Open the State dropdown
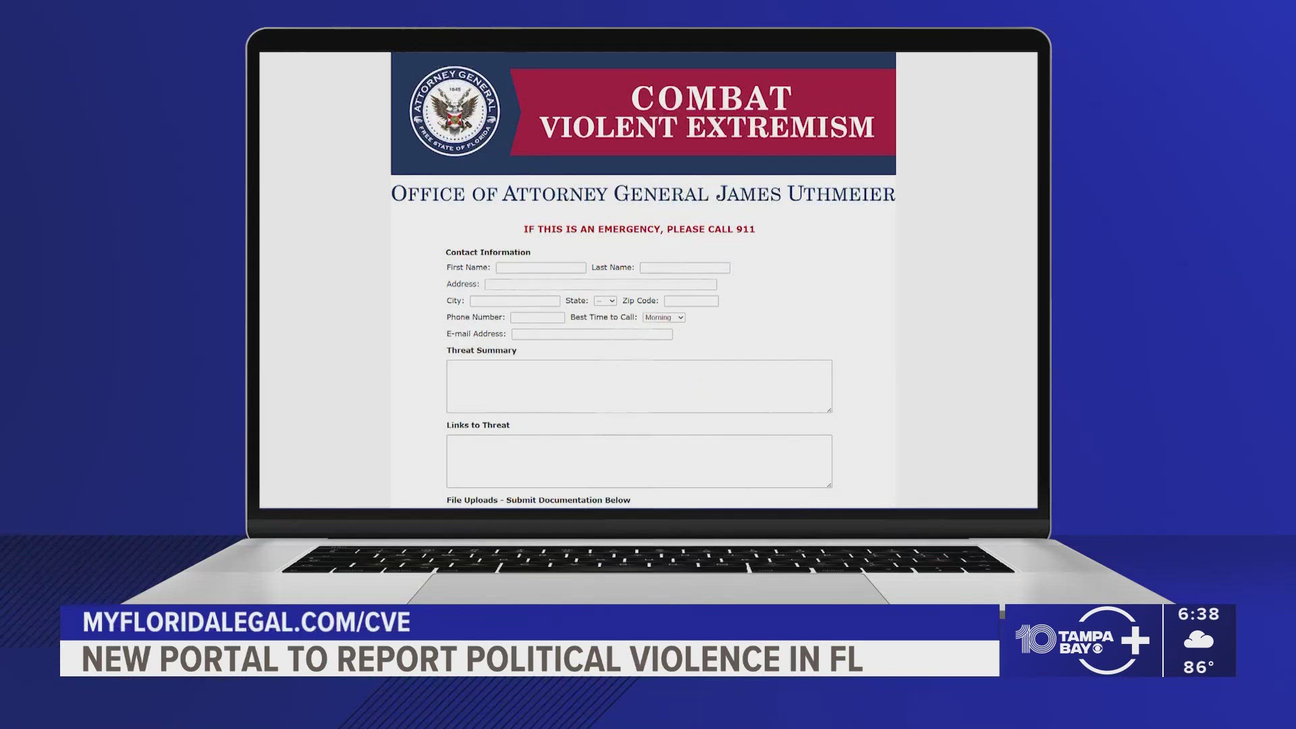Image resolution: width=1296 pixels, height=729 pixels. [x=605, y=301]
